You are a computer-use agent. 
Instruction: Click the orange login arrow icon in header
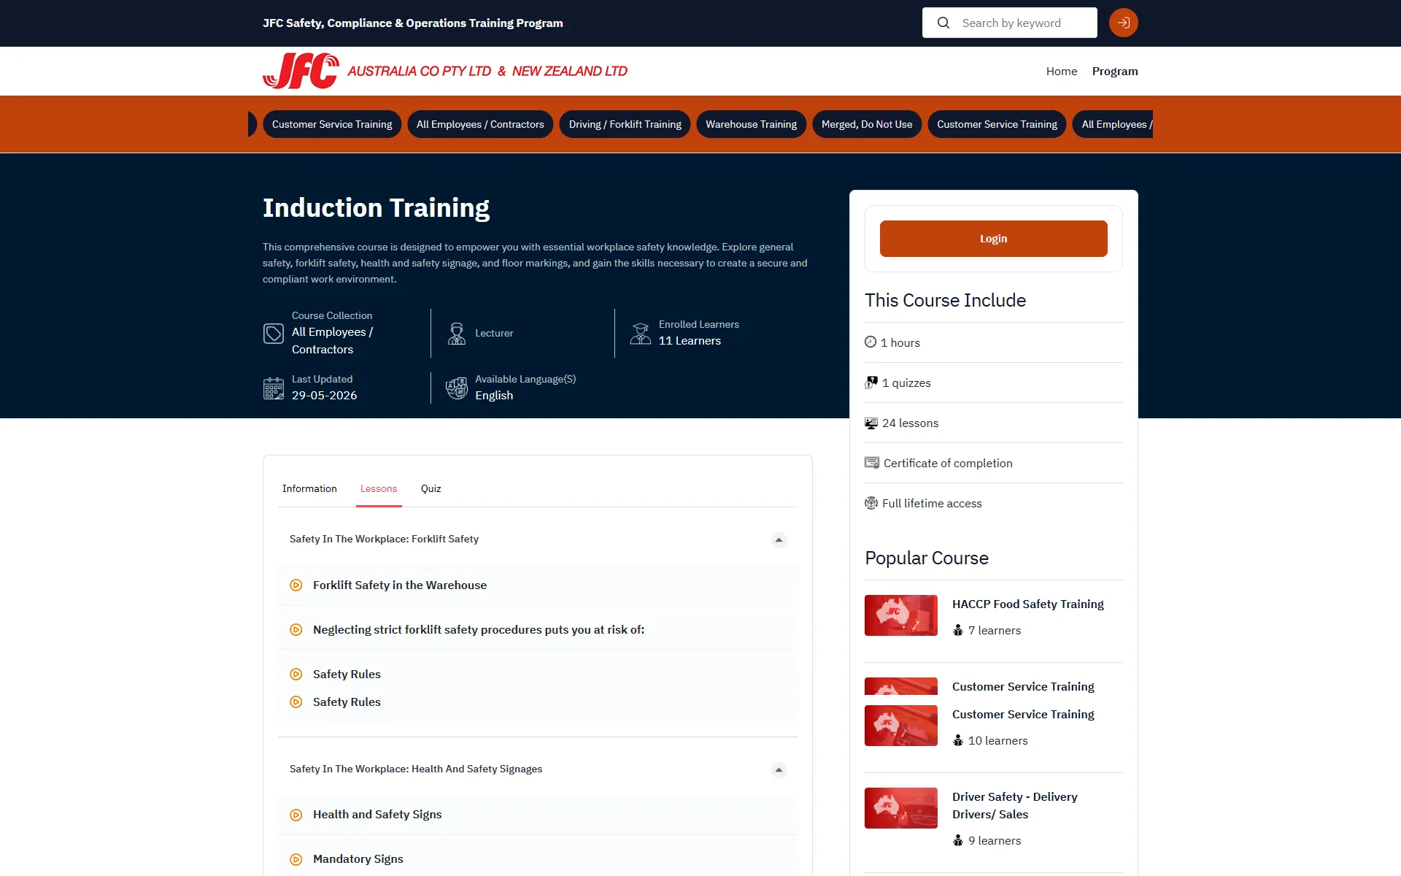(x=1123, y=23)
